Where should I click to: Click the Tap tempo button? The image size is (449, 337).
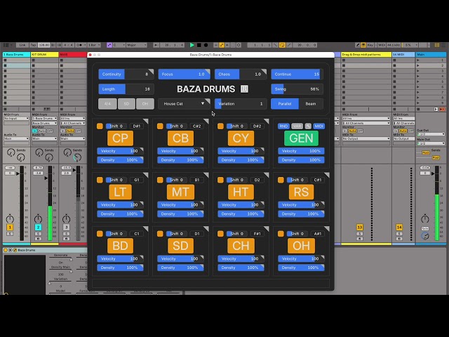pos(33,45)
